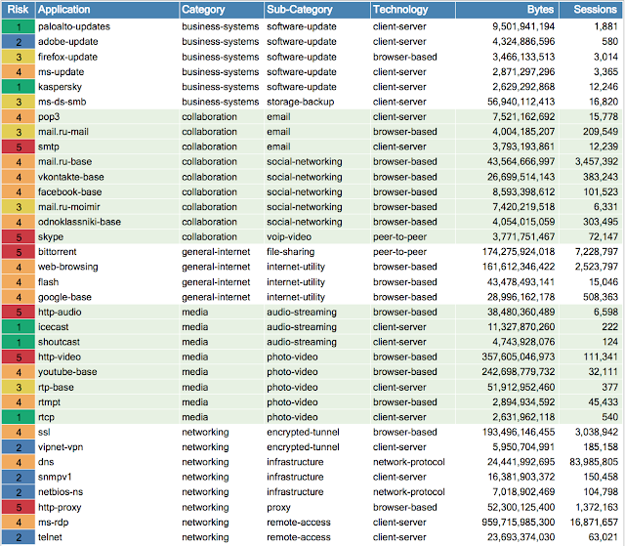Select the rtcp application
Viewport: 625px width, 546px height.
click(46, 417)
